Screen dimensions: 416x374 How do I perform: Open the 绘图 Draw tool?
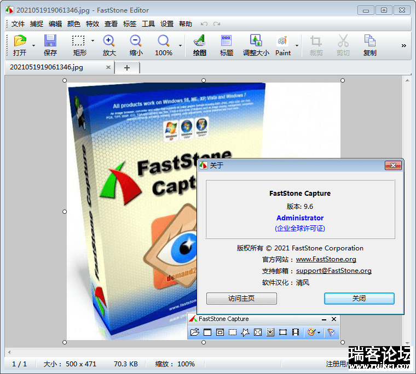pyautogui.click(x=199, y=41)
